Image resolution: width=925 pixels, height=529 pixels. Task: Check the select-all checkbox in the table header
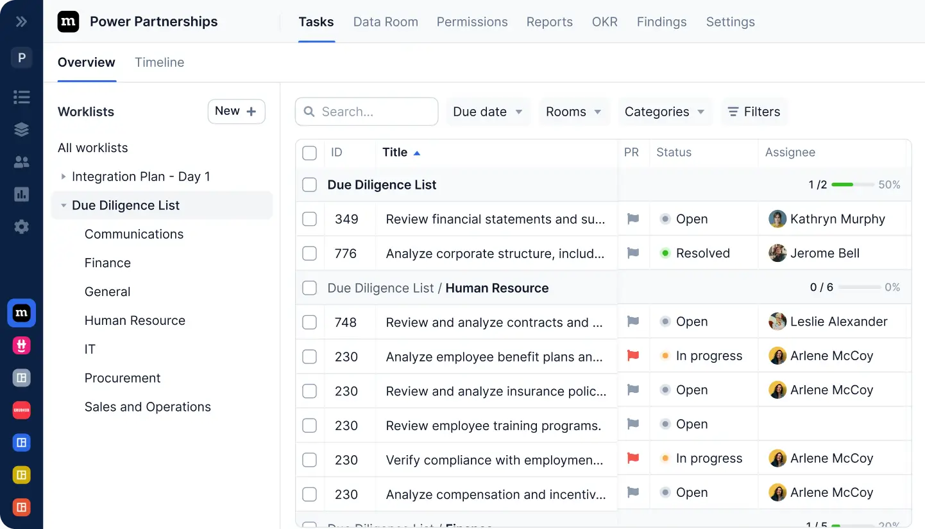tap(310, 153)
